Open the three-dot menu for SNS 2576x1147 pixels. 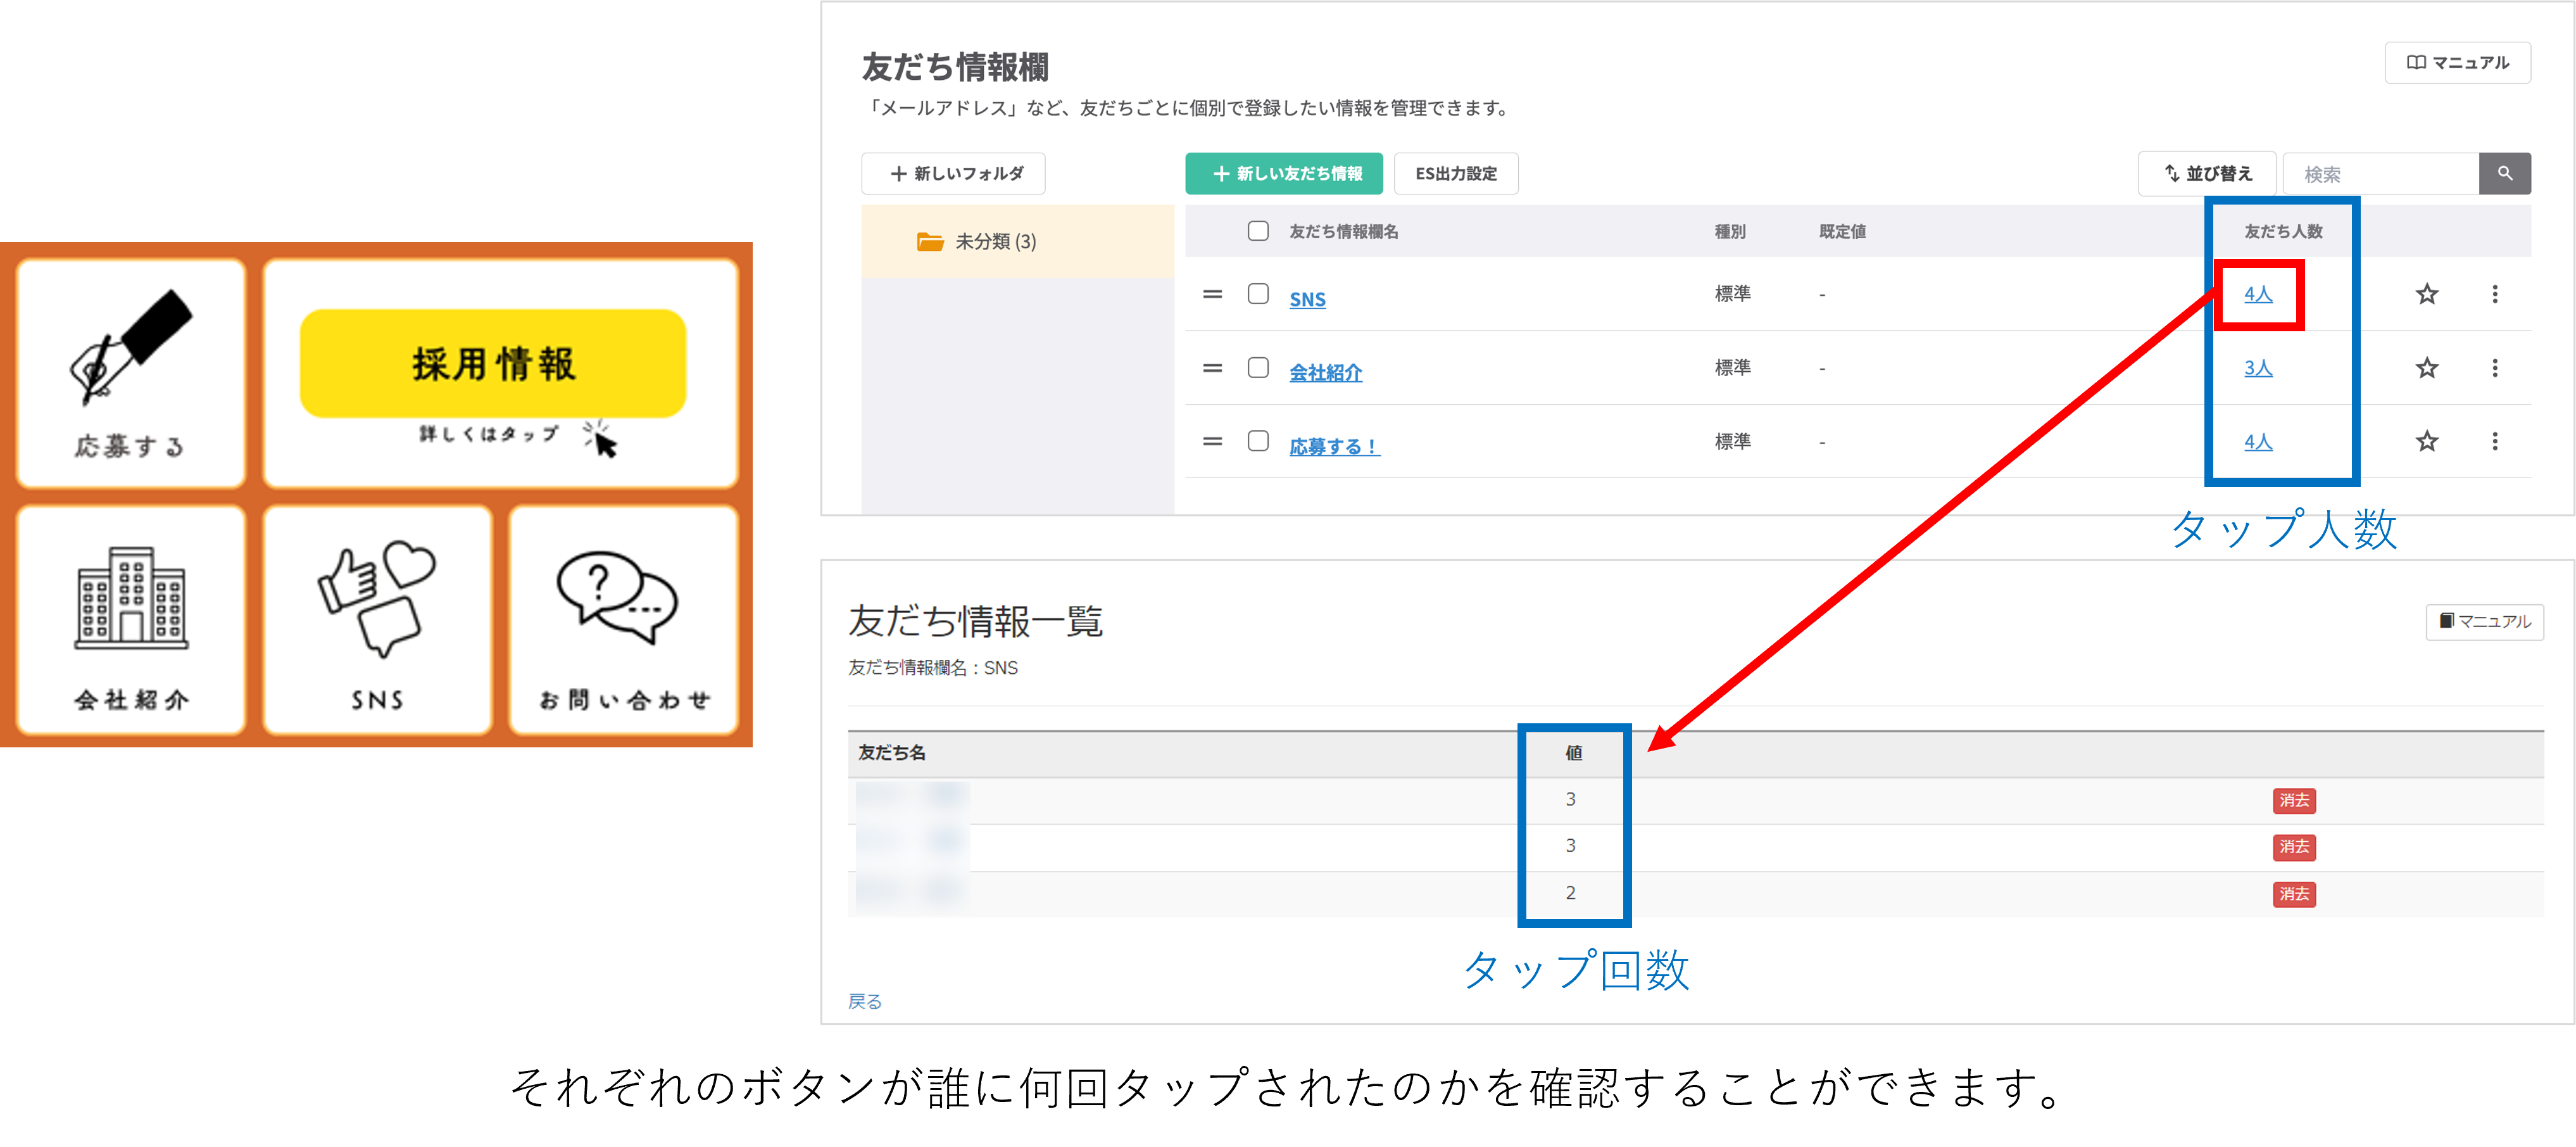click(2496, 294)
